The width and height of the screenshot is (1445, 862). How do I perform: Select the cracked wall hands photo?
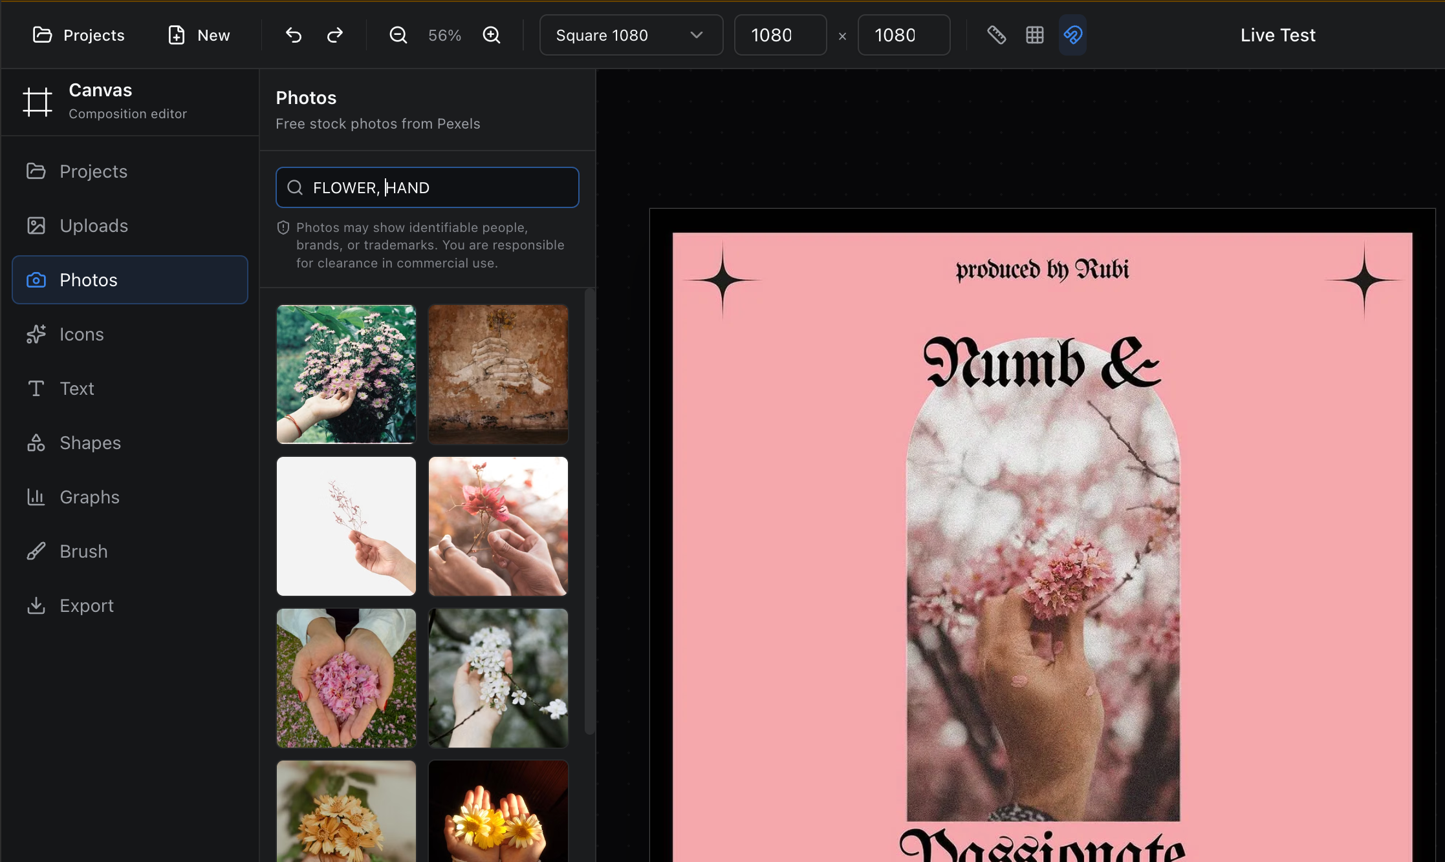pyautogui.click(x=498, y=374)
